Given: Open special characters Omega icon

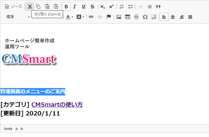Looking at the screenshot, I should [x=145, y=17].
